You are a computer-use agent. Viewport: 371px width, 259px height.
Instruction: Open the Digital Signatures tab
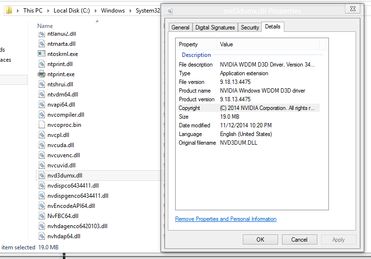(x=215, y=27)
